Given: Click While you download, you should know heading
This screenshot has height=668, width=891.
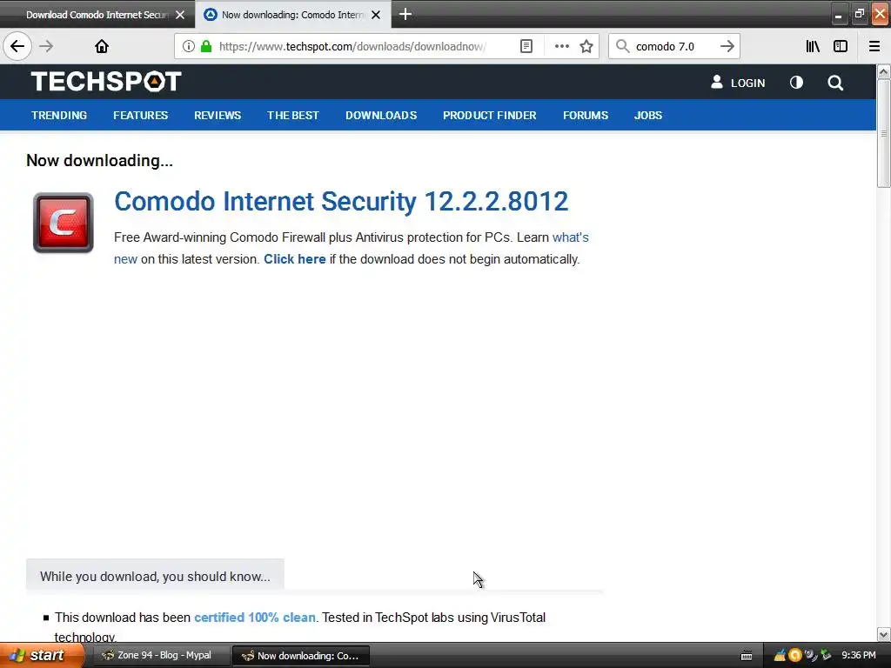Looking at the screenshot, I should 155,577.
